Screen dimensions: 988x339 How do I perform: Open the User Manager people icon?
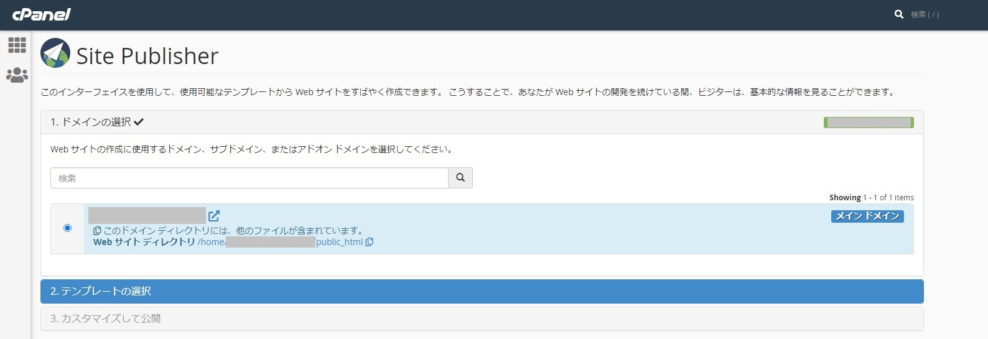point(17,75)
